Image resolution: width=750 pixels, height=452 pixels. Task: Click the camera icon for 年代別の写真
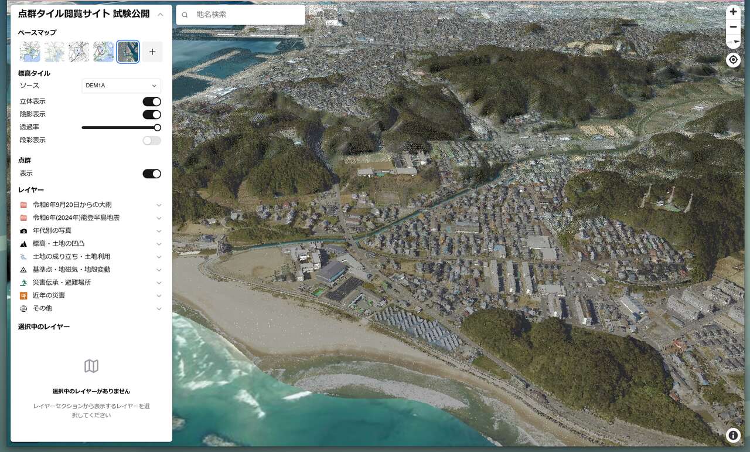23,231
